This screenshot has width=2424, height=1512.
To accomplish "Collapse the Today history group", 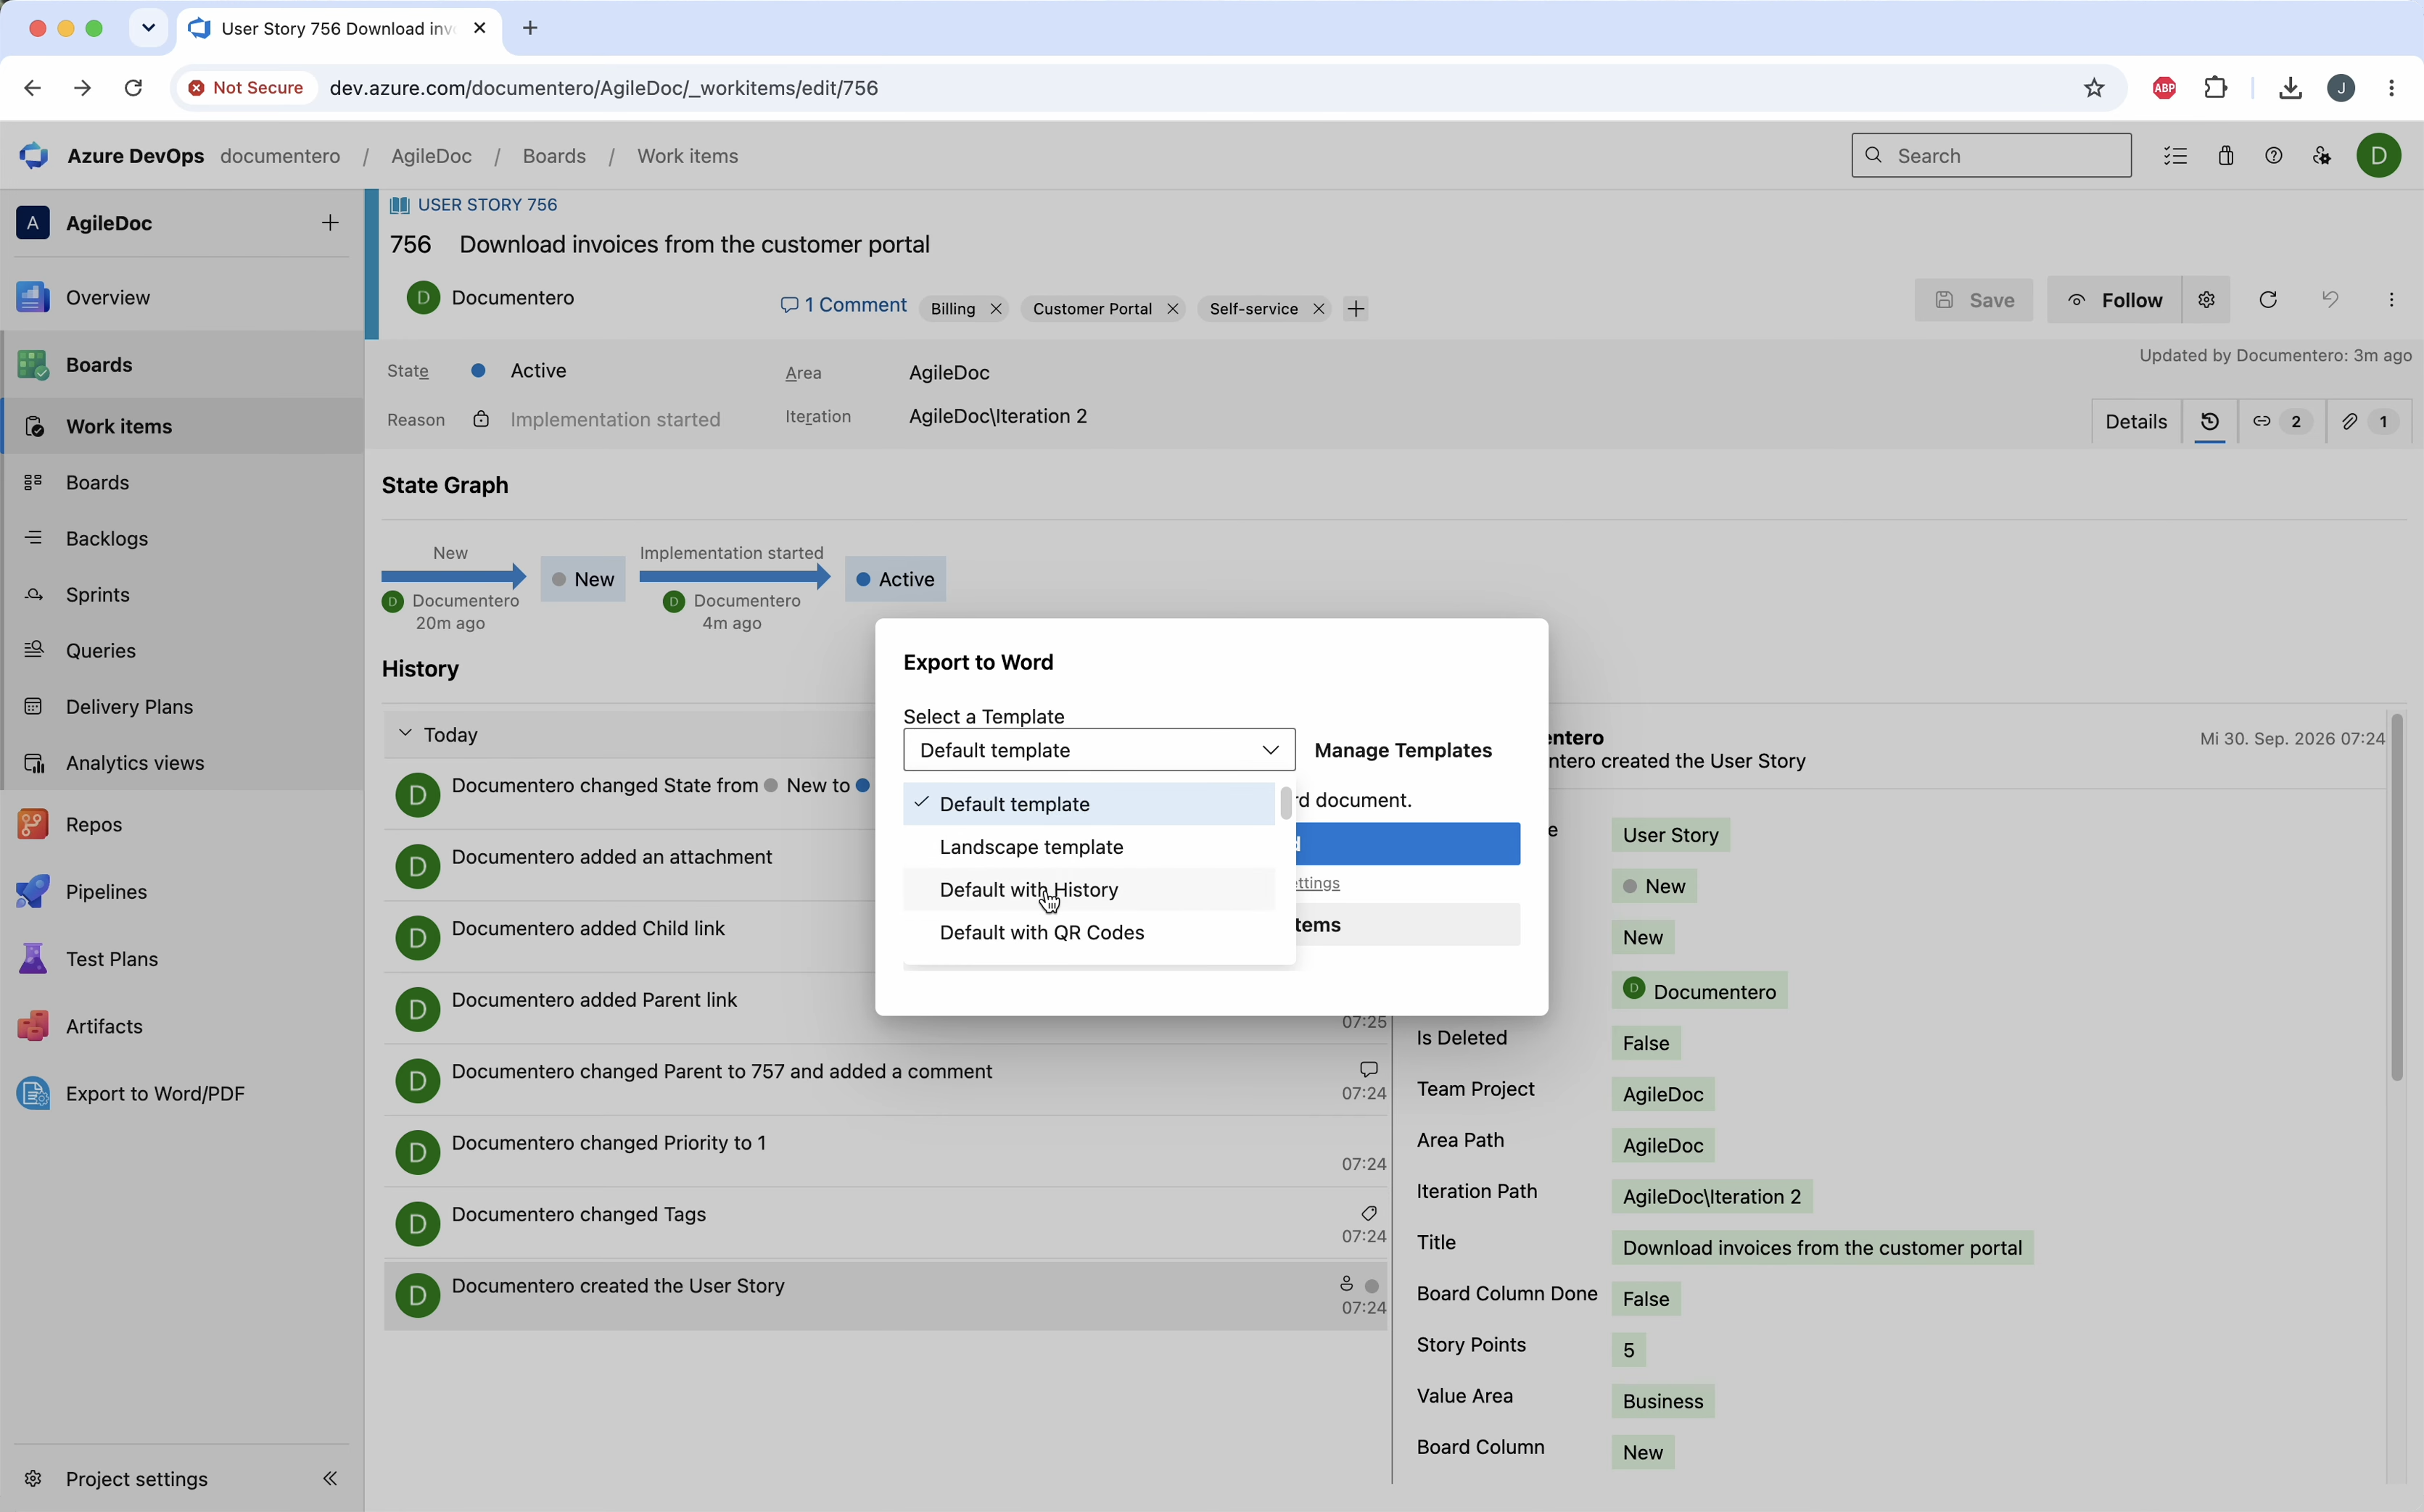I will [x=405, y=734].
